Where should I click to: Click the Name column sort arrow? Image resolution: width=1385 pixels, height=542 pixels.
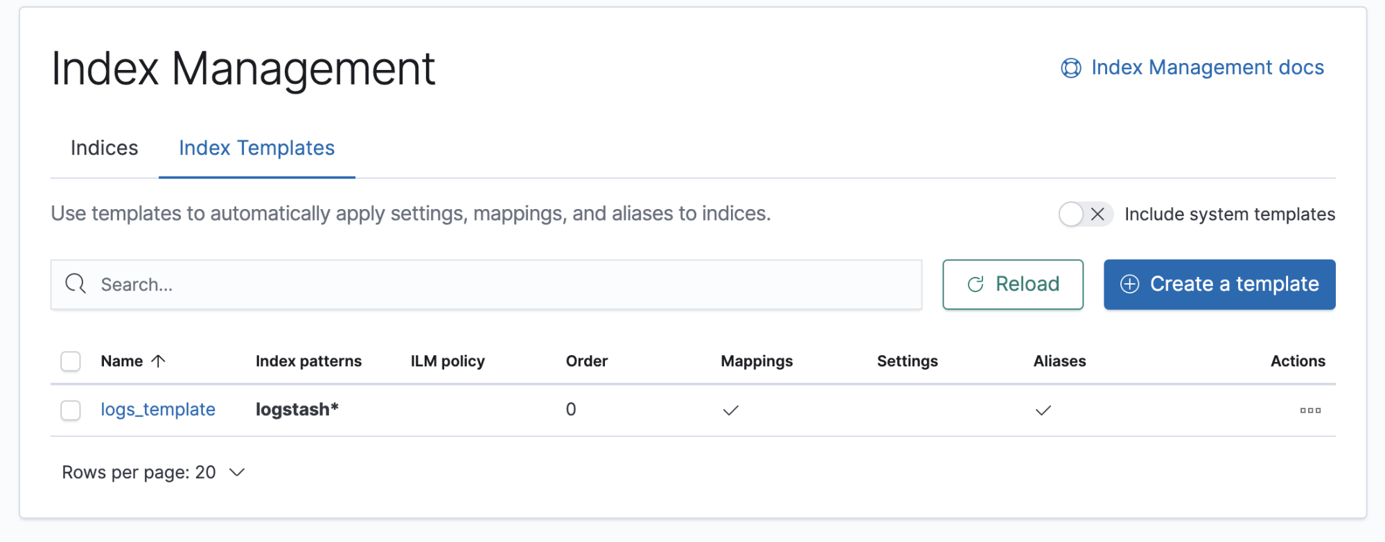pos(159,361)
